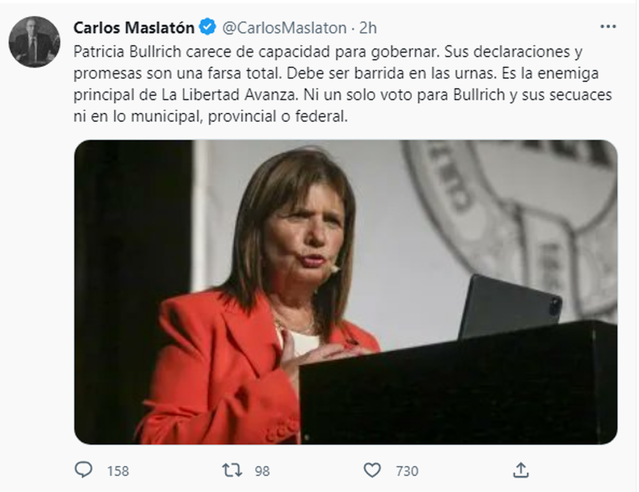The image size is (639, 492).
Task: Click the blue verified badge
Action: [x=207, y=27]
